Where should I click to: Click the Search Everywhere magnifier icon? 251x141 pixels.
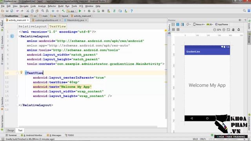(x=244, y=11)
